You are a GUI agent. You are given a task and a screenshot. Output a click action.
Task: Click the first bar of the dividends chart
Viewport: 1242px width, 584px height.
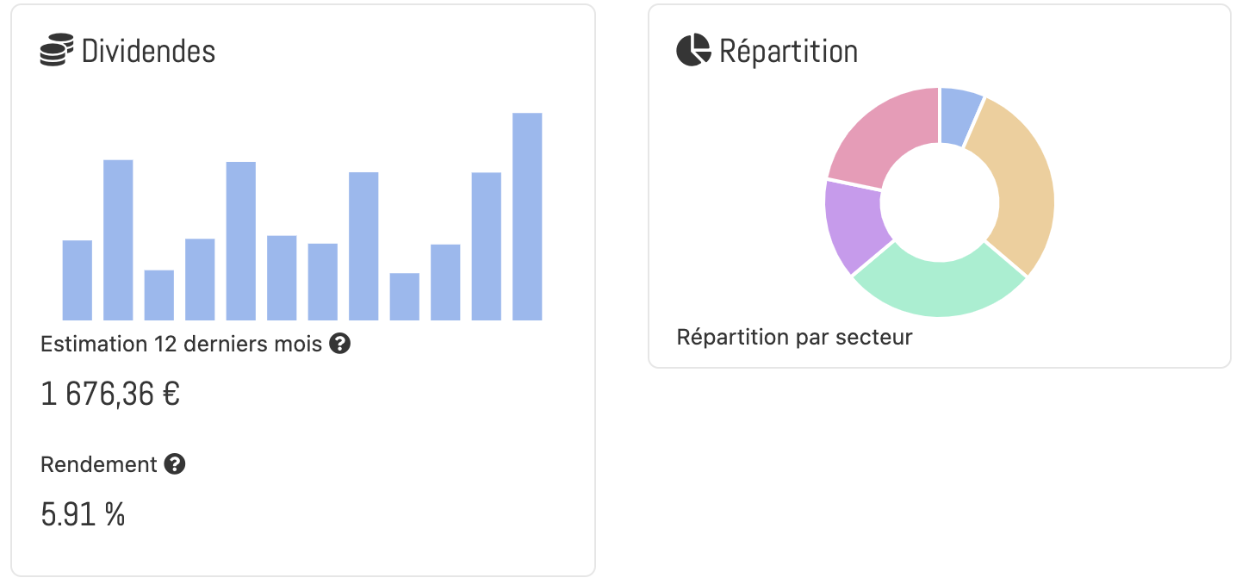(77, 280)
